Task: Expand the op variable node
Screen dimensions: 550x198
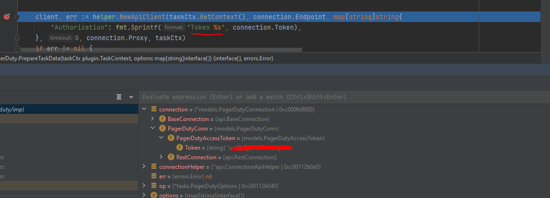Action: (144, 185)
